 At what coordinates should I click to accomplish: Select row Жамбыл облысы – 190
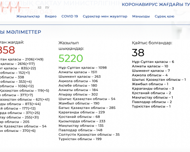coord(79,103)
